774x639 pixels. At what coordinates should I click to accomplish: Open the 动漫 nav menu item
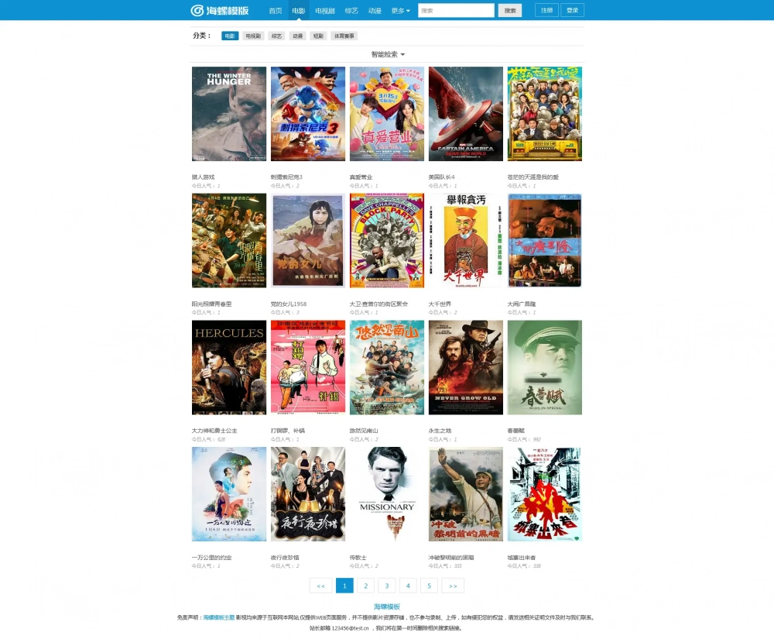coord(375,10)
